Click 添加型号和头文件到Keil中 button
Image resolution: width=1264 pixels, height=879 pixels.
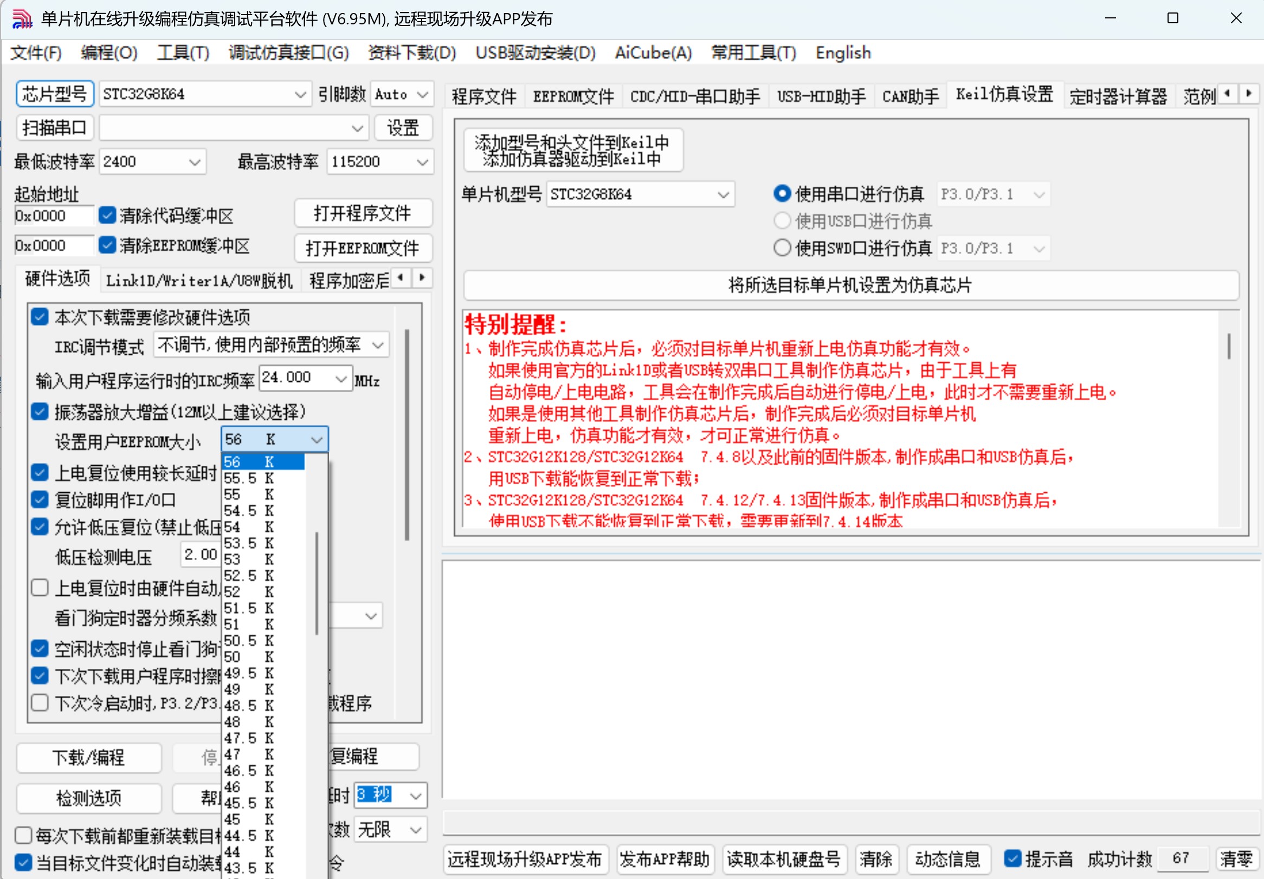pos(573,150)
